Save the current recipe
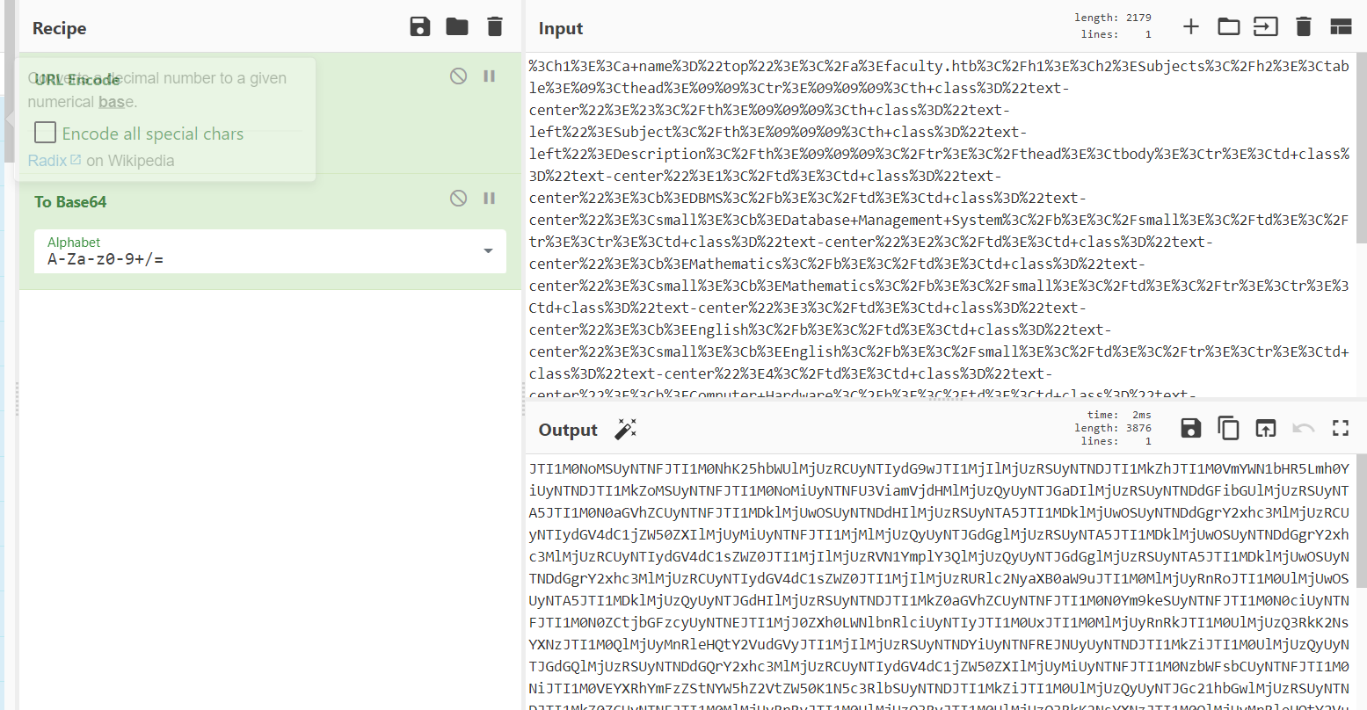Viewport: 1367px width, 710px height. tap(420, 27)
